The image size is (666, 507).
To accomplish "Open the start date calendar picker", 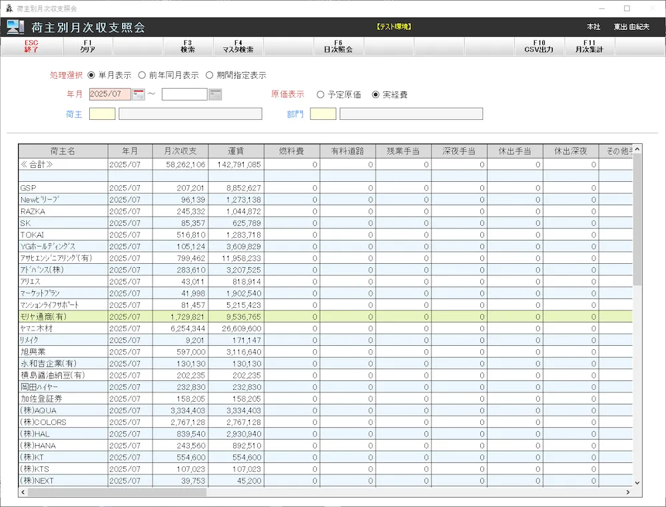I will click(x=139, y=95).
